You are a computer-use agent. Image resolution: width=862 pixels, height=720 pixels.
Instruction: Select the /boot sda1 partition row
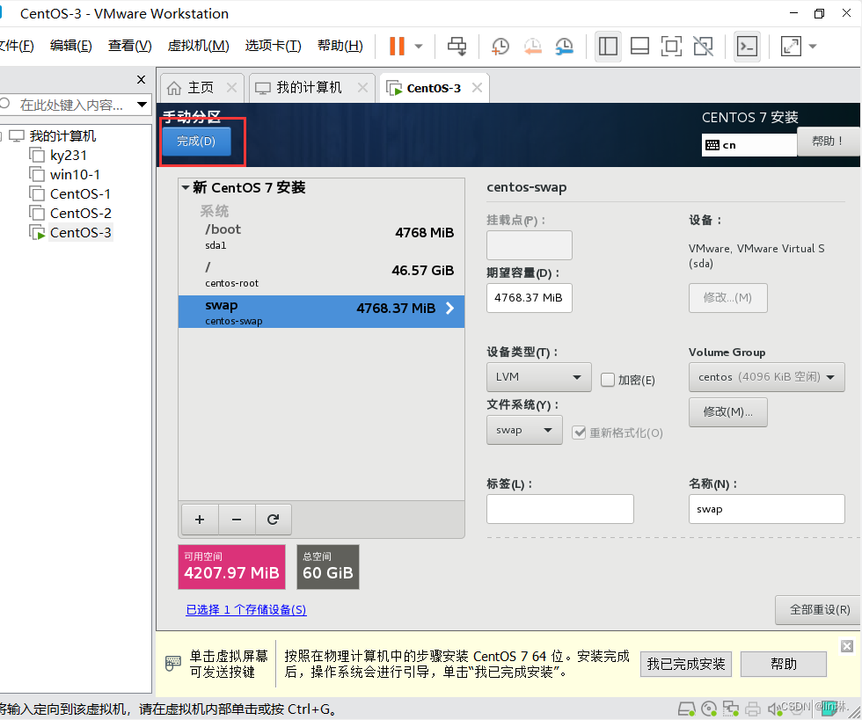[x=321, y=236]
